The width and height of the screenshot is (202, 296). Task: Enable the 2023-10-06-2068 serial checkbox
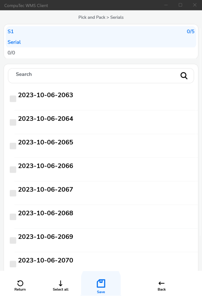tap(13, 217)
